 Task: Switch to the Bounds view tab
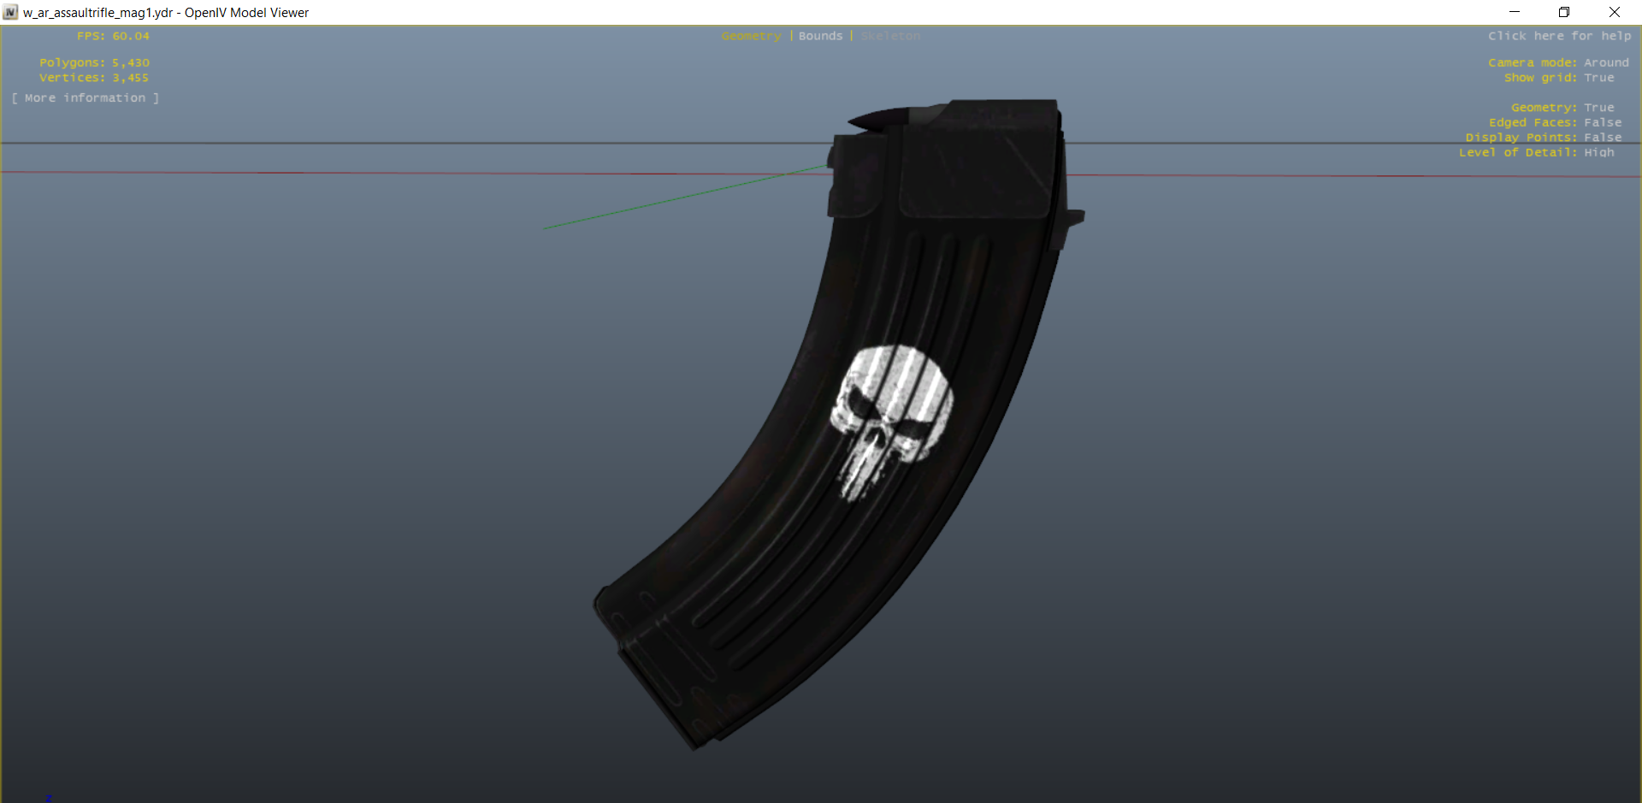820,36
